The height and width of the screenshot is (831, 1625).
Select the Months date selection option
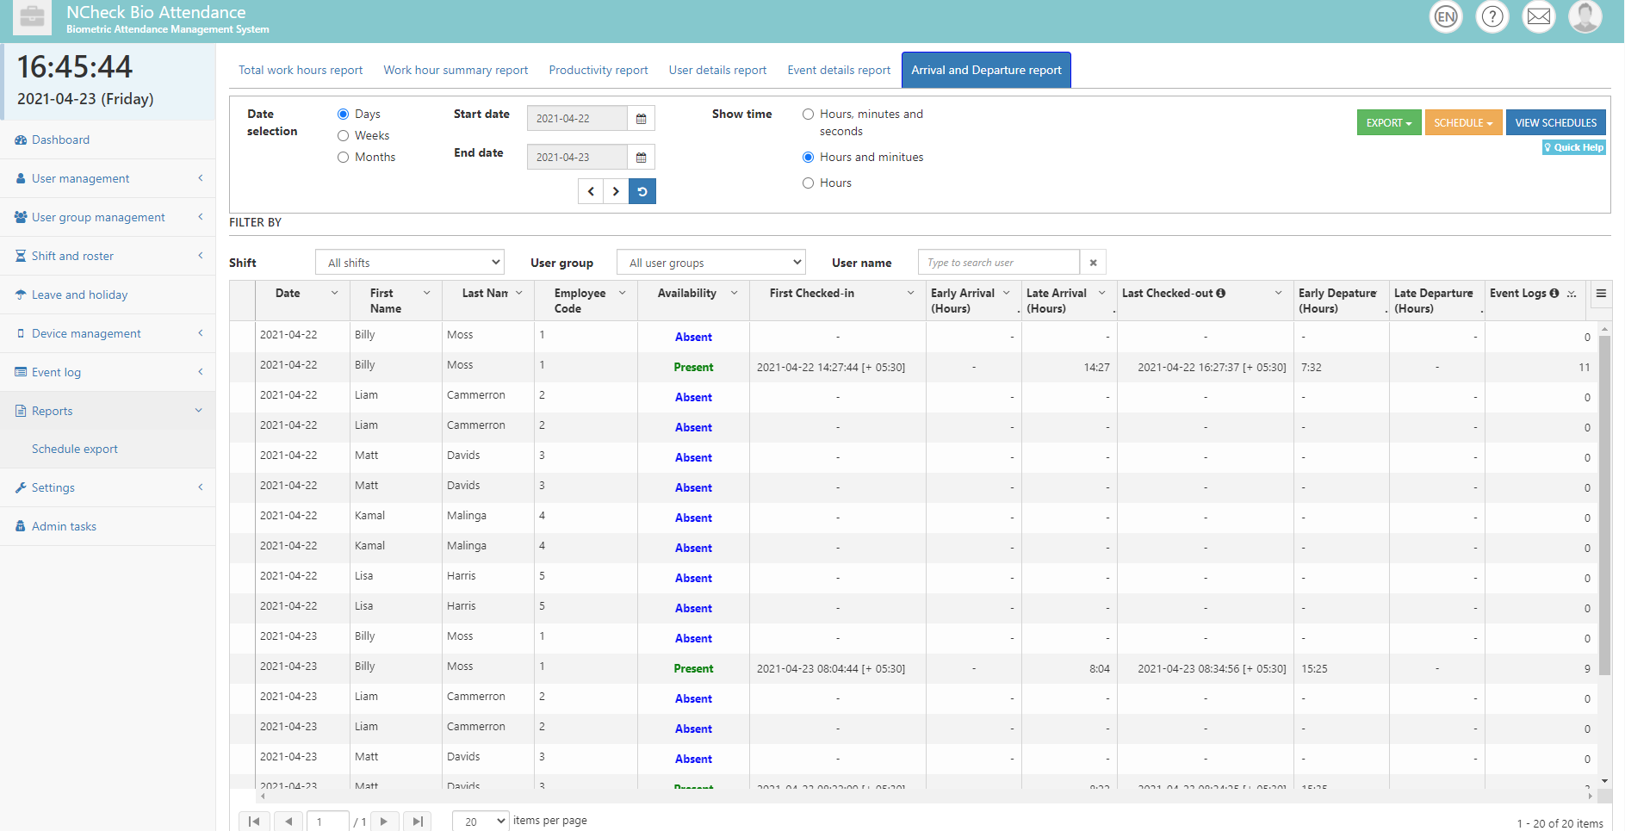point(344,158)
